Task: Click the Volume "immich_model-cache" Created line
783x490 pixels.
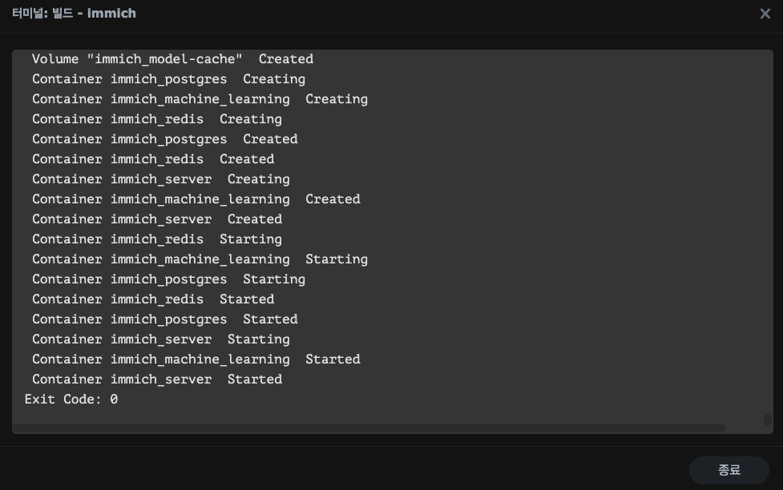Action: coord(172,59)
